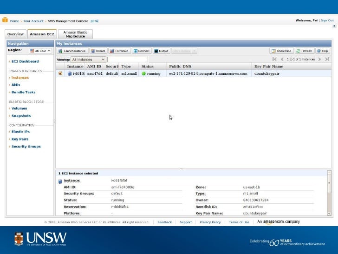Click the Home breadcrumb link

click(14, 21)
